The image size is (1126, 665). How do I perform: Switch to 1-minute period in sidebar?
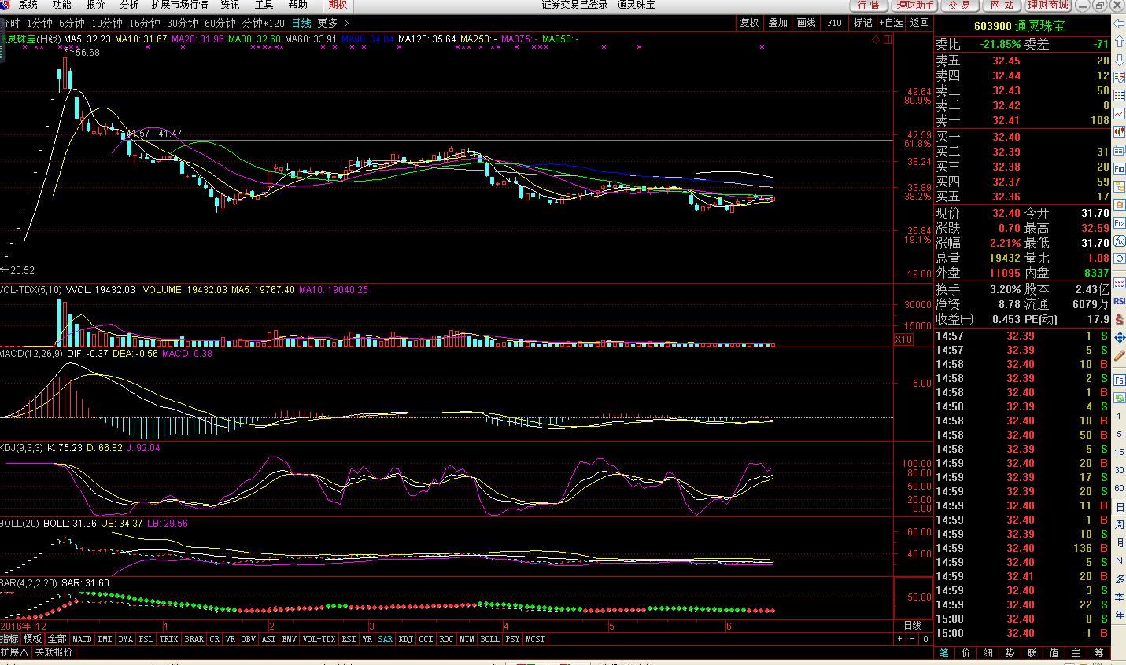[x=1119, y=416]
